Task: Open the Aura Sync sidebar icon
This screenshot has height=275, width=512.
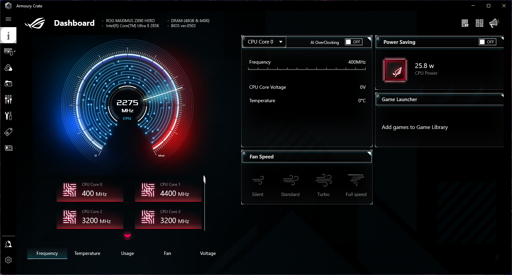Action: tap(8, 68)
